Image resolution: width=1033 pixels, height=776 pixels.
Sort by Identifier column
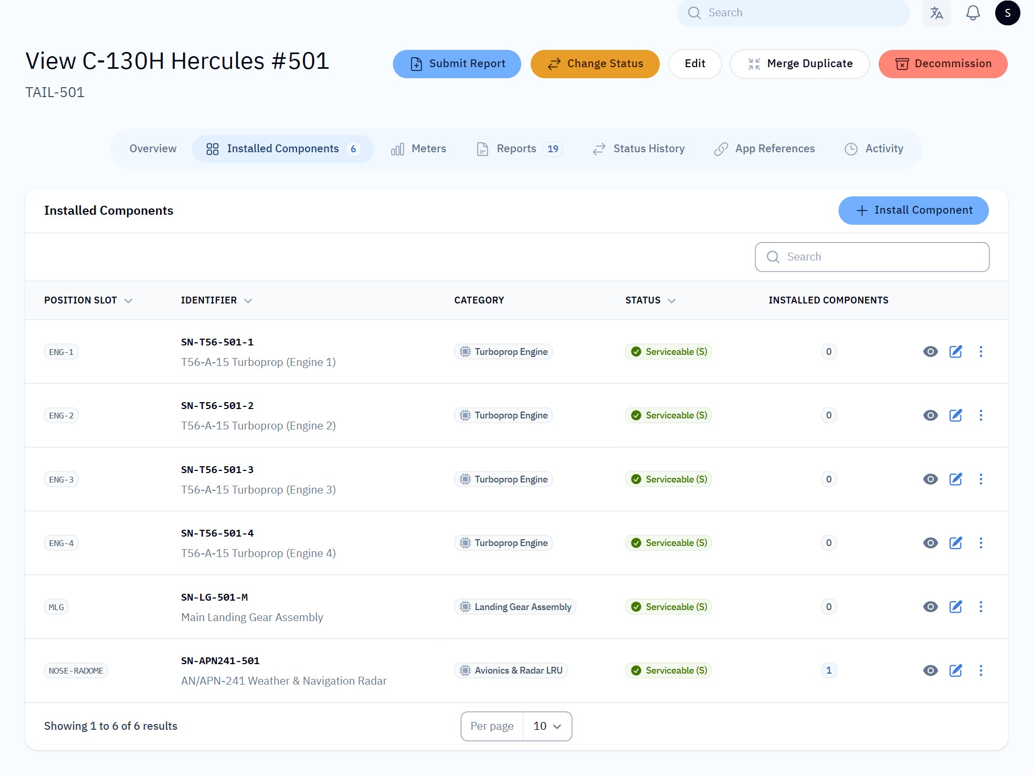click(x=216, y=300)
